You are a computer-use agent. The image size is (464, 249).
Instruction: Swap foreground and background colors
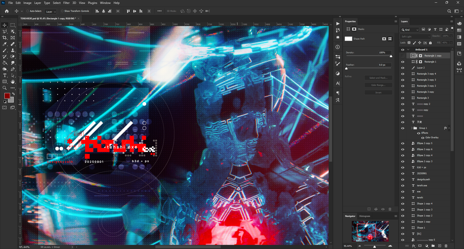click(13, 94)
